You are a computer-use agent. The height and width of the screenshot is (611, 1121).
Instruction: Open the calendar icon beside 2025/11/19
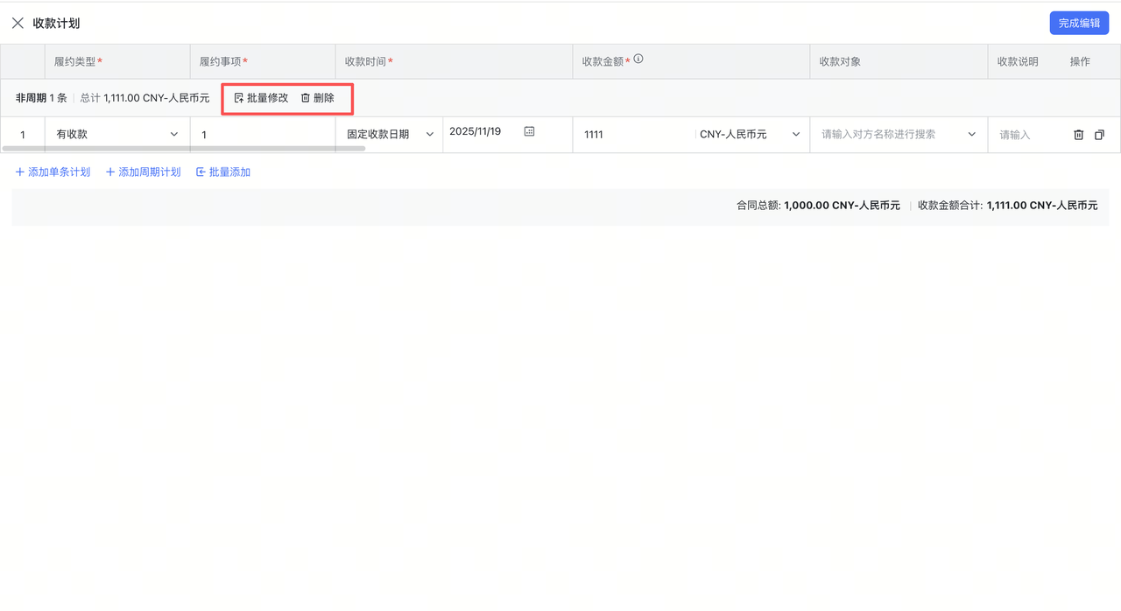click(x=529, y=130)
